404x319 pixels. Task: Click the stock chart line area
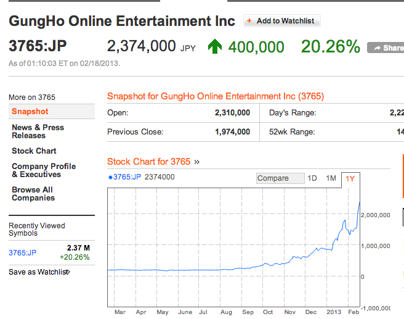(233, 247)
